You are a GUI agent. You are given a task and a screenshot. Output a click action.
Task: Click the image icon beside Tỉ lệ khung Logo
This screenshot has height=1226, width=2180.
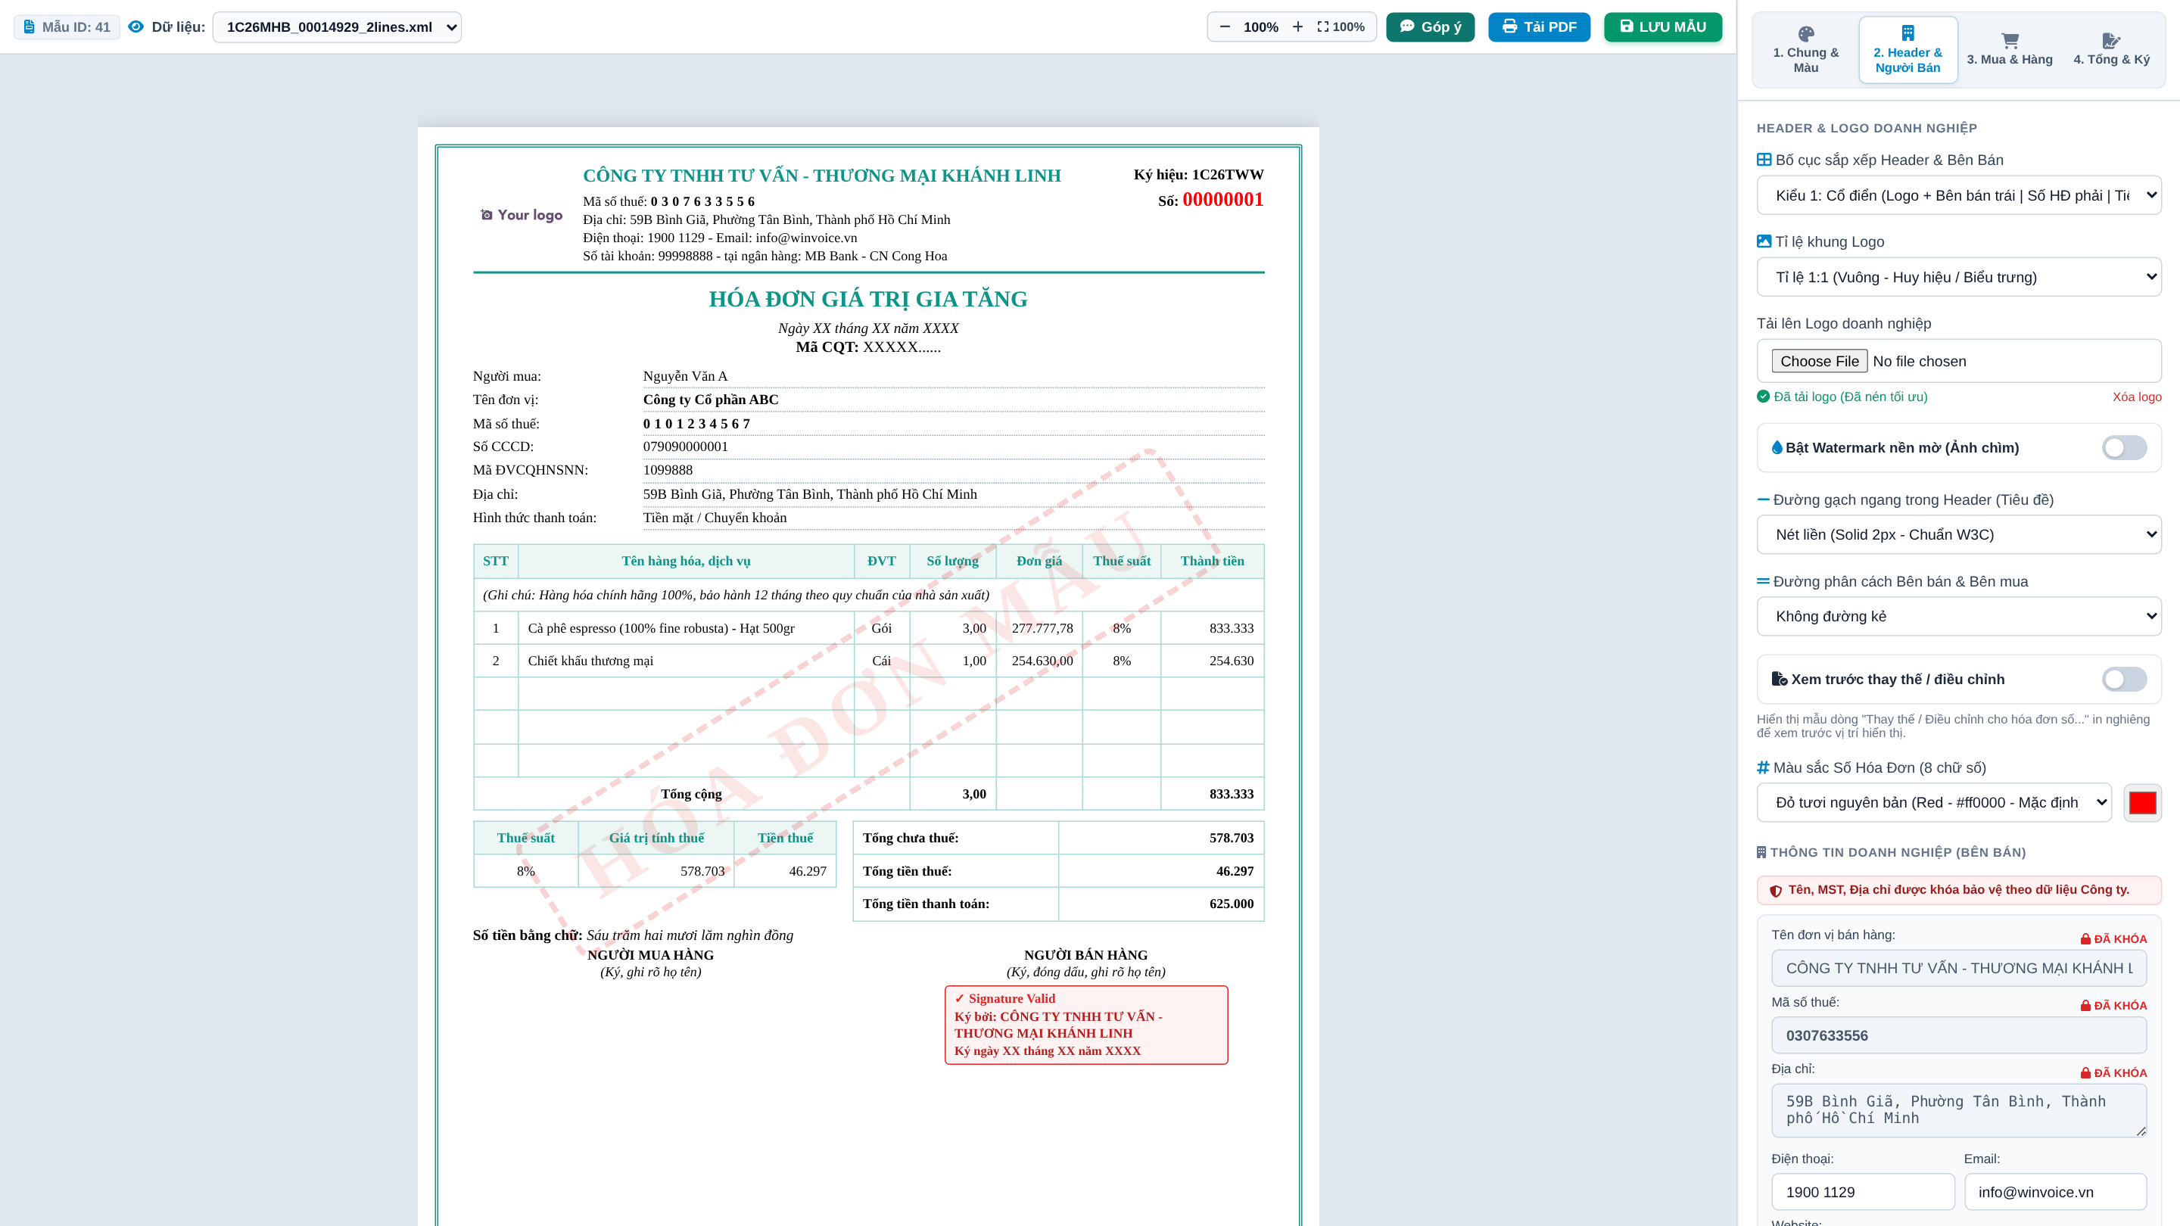(x=1764, y=241)
